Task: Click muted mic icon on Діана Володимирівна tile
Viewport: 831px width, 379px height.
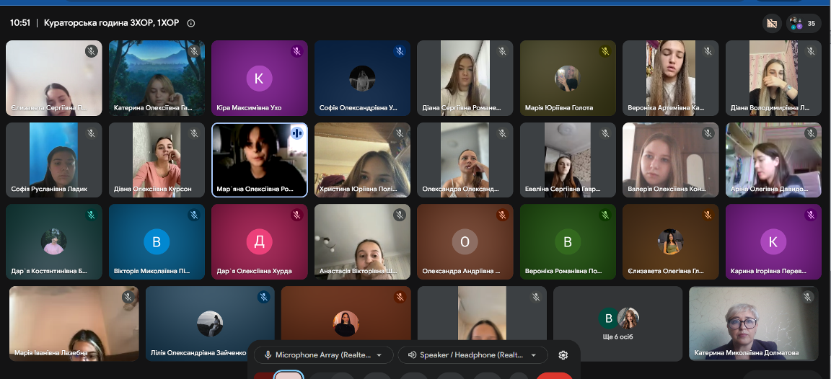Action: (811, 51)
